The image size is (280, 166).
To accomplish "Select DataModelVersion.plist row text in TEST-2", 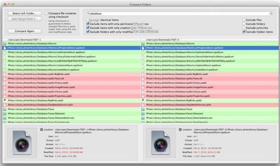I will tap(179, 105).
